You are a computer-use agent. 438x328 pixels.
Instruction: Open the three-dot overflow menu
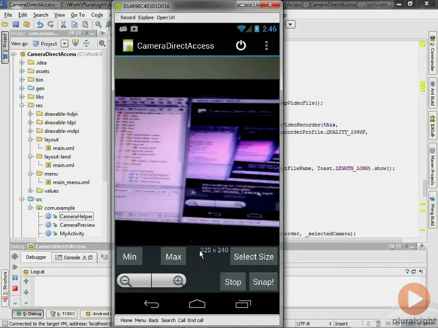[x=266, y=46]
